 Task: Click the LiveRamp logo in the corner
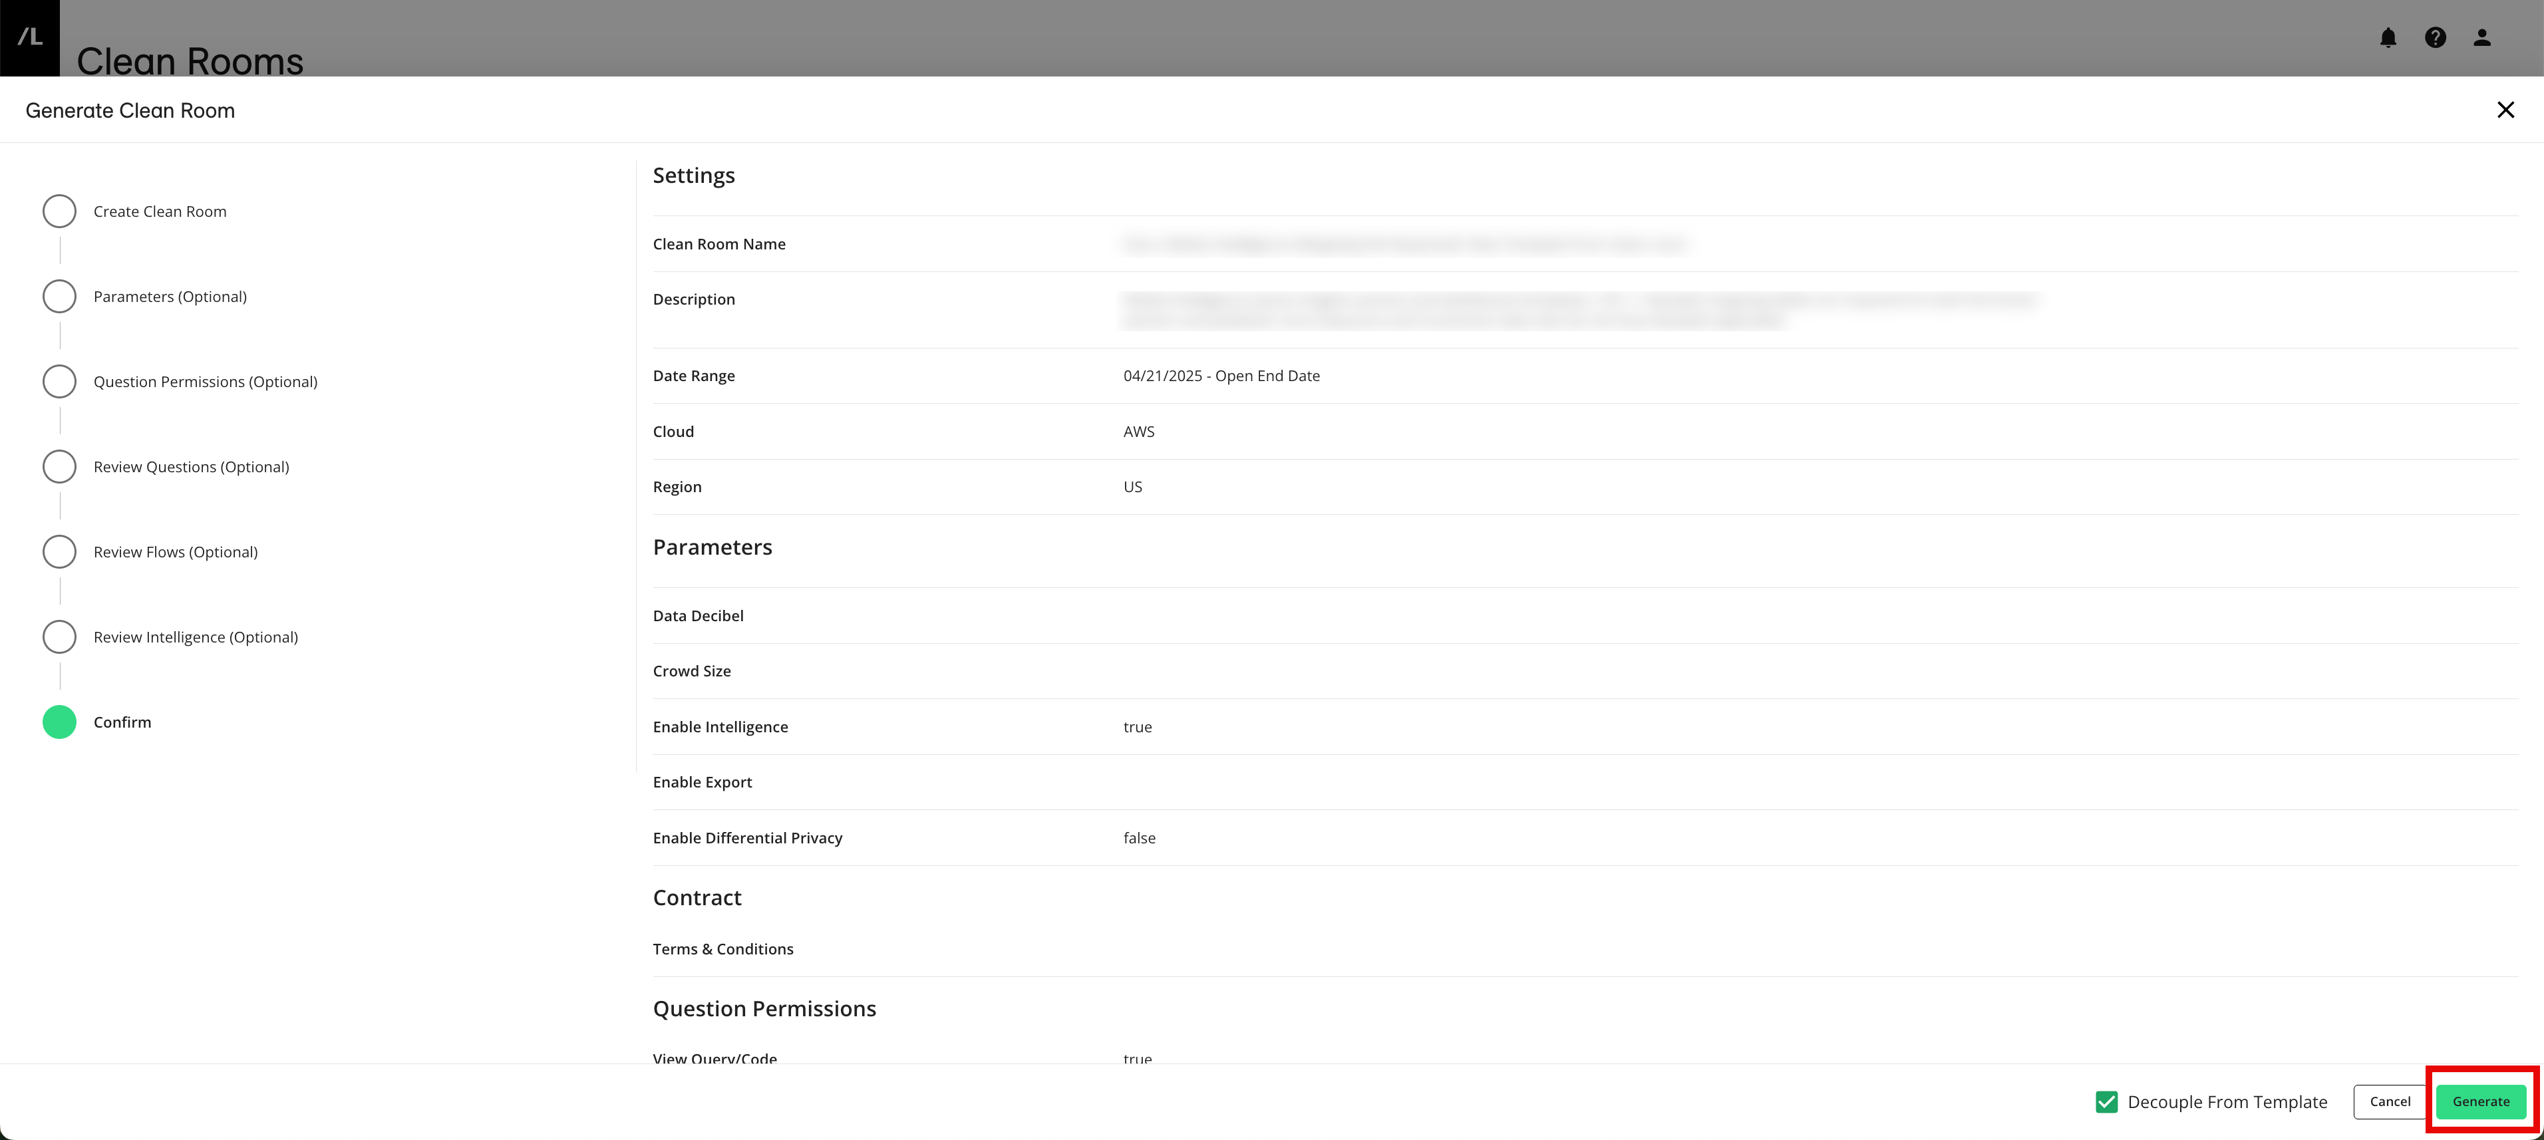click(30, 37)
